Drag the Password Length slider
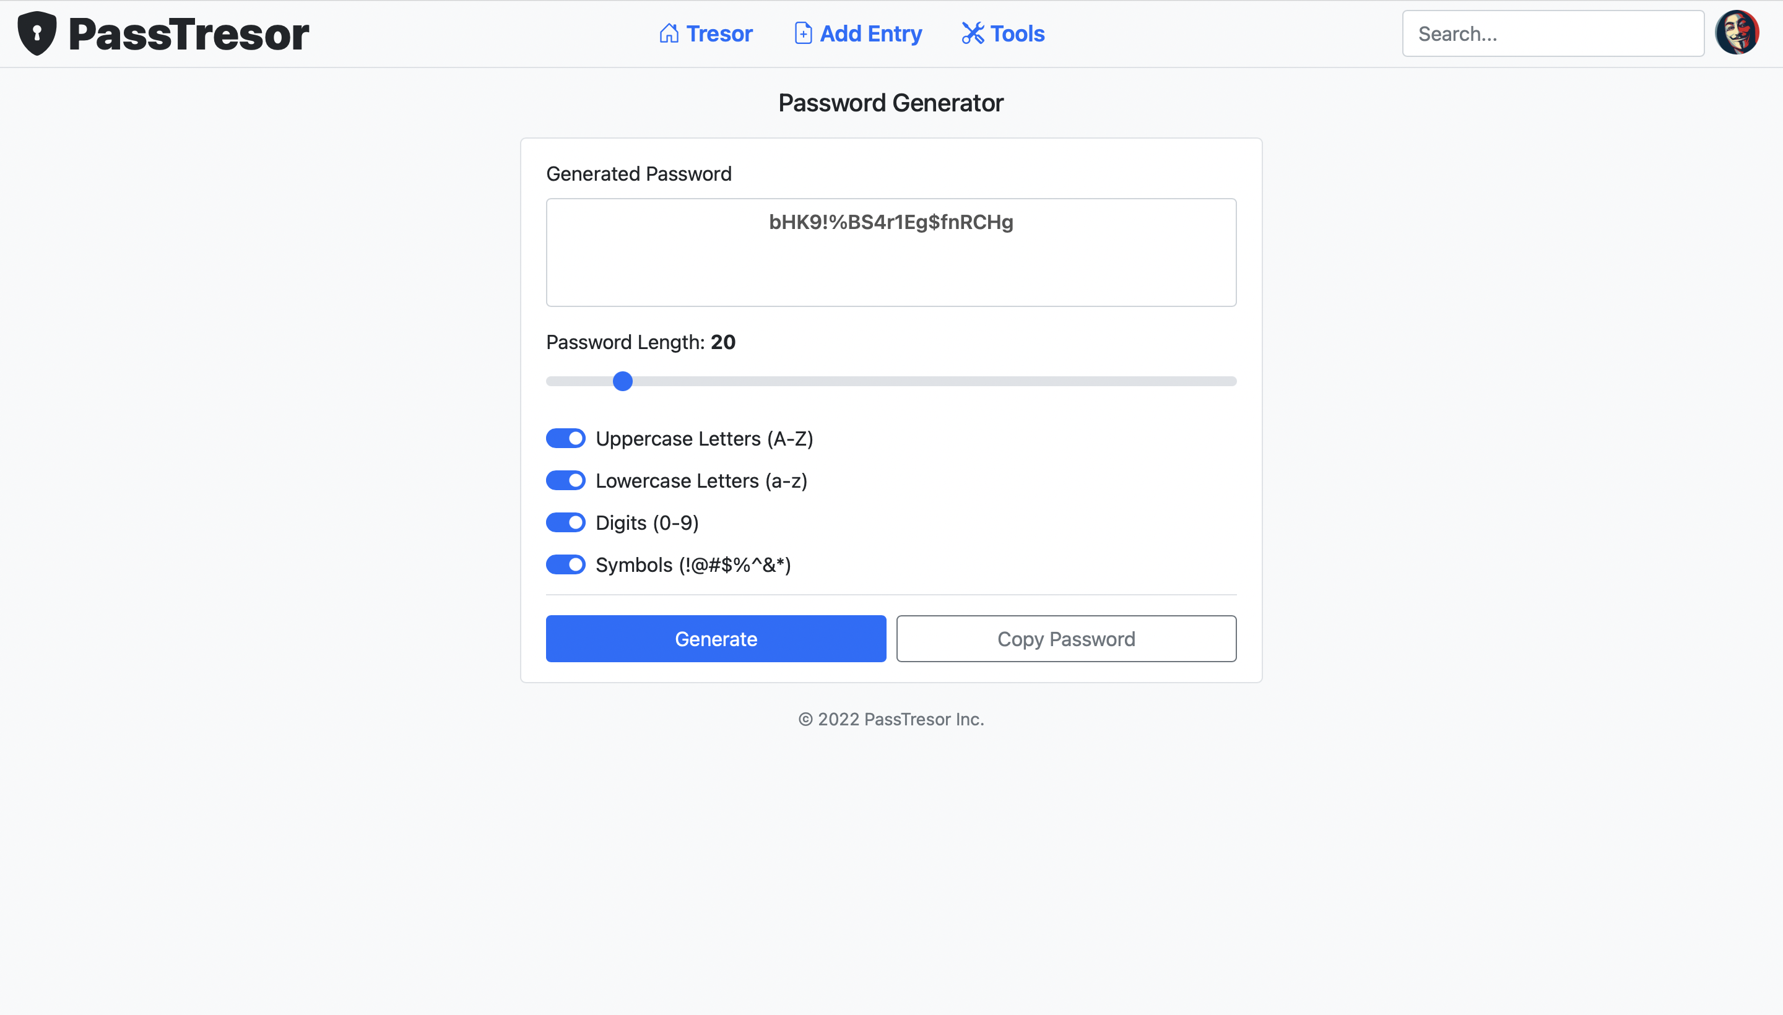 point(623,381)
